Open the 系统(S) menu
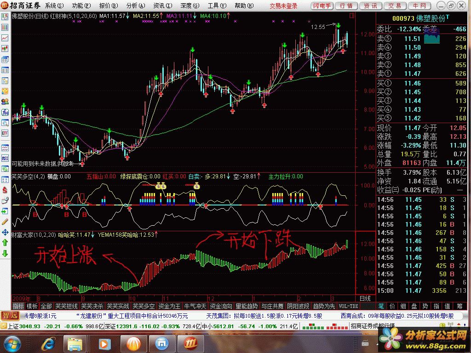The height and width of the screenshot is (353, 471). coord(54,6)
